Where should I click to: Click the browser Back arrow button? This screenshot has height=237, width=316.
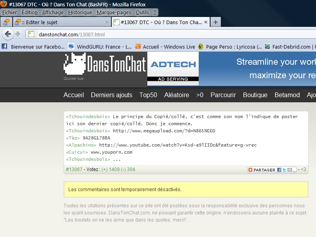click(x=8, y=34)
